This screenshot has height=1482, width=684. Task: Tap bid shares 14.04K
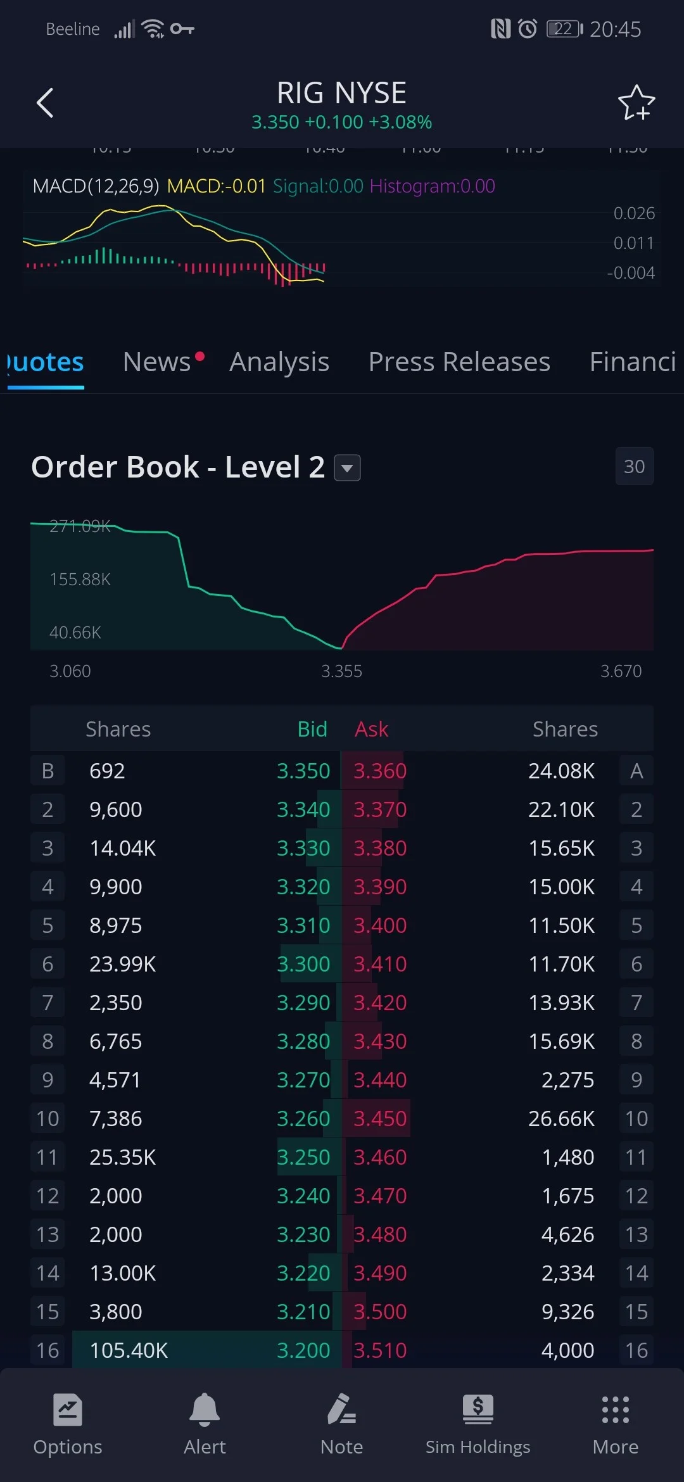(x=123, y=848)
